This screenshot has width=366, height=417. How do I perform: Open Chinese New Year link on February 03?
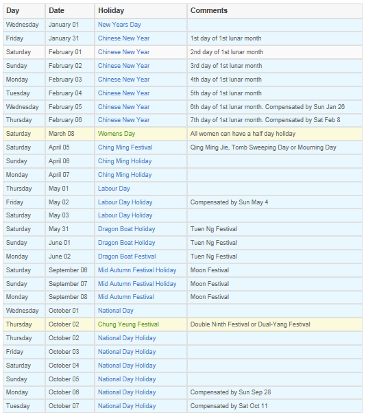coord(123,80)
